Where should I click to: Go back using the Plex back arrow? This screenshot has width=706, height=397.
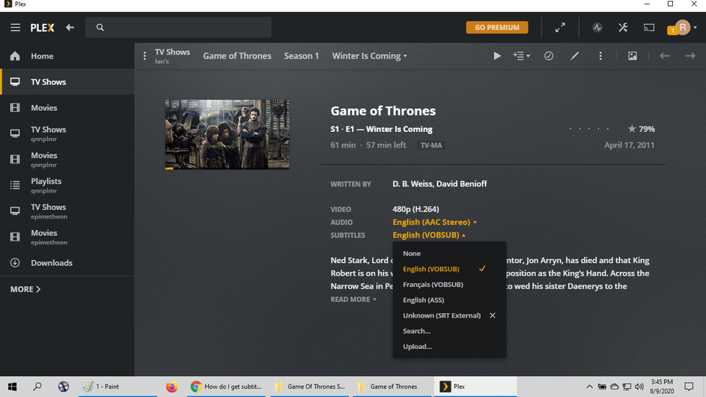coord(70,28)
